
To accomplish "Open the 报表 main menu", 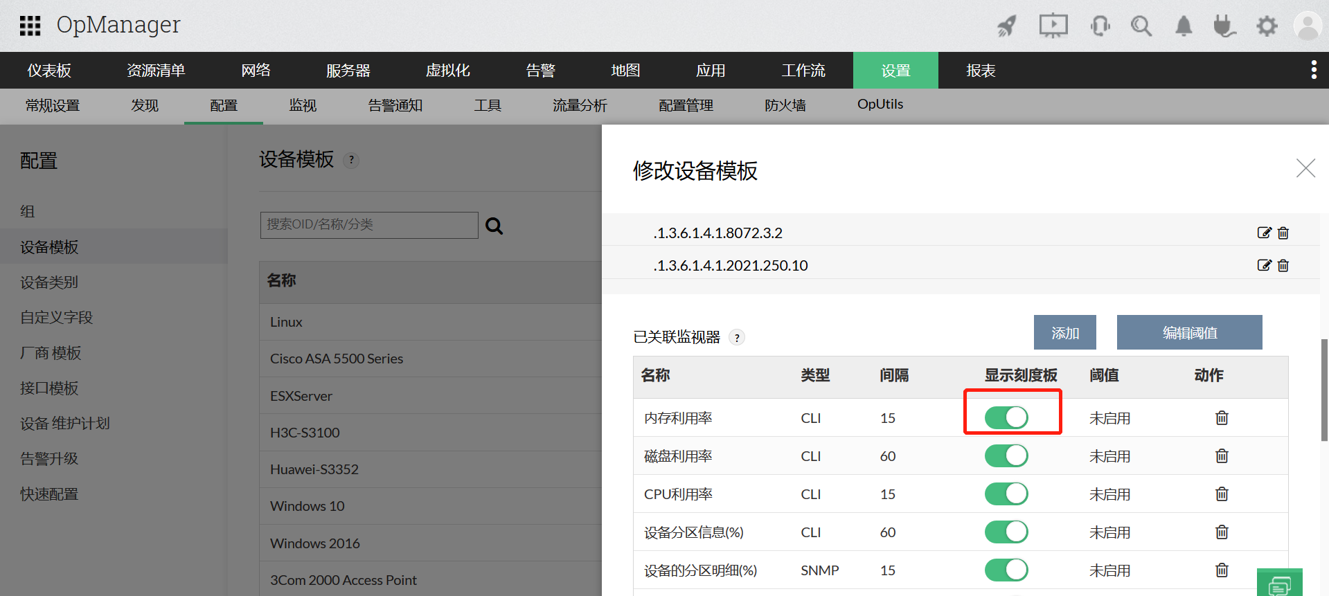I will point(981,70).
